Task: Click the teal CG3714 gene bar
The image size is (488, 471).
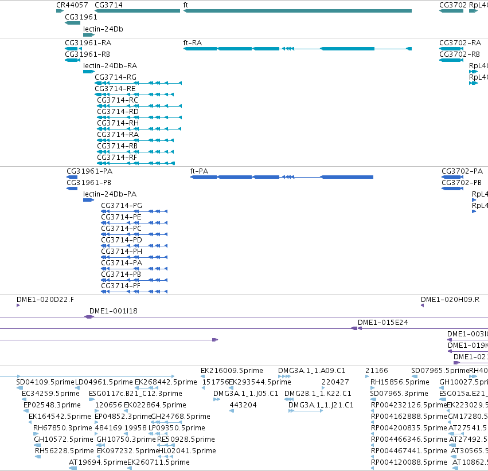Action: click(137, 11)
